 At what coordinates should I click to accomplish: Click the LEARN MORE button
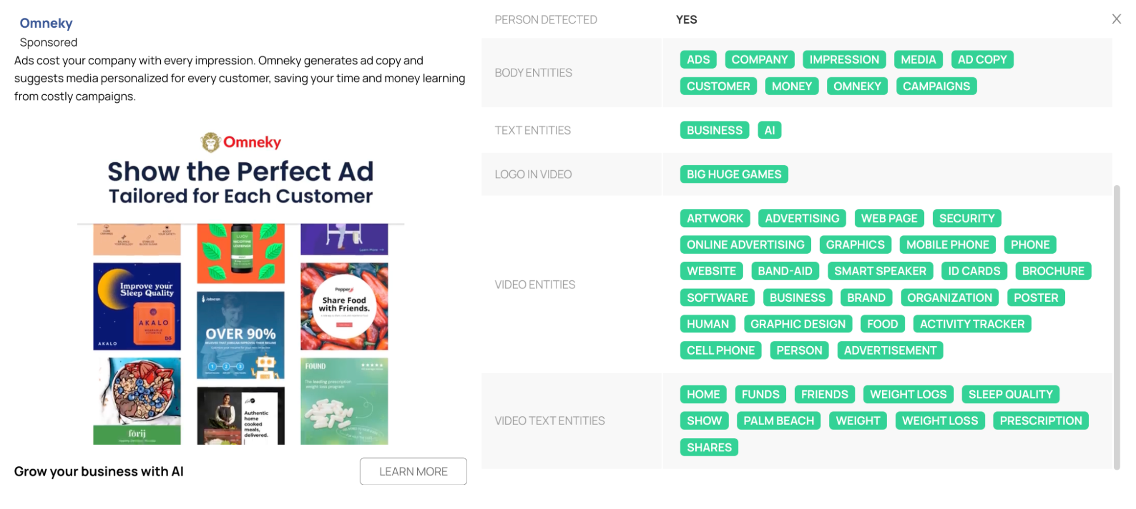point(413,472)
